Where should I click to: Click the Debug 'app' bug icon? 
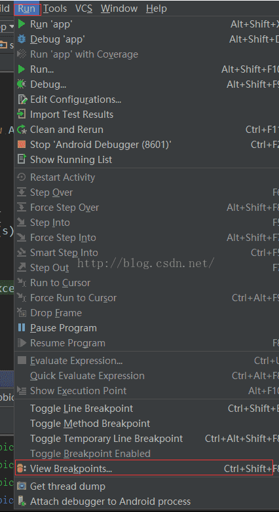22,39
